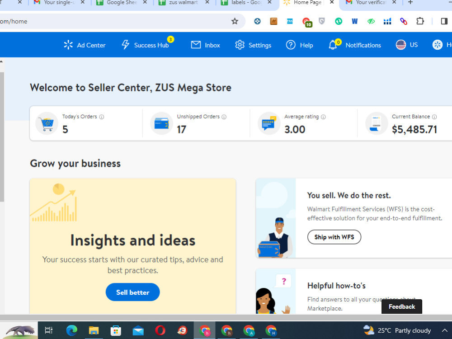452x339 pixels.
Task: Click the blue circular cross extension icon
Action: [258, 21]
